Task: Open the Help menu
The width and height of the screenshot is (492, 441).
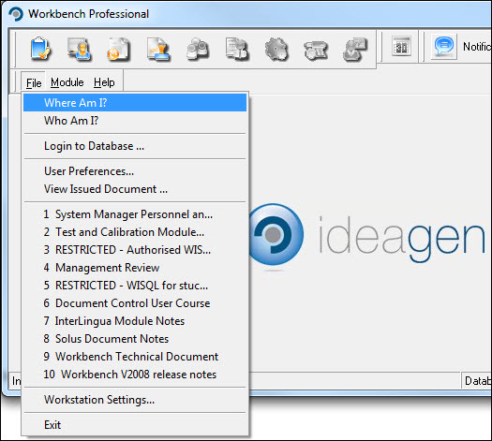Action: (104, 82)
